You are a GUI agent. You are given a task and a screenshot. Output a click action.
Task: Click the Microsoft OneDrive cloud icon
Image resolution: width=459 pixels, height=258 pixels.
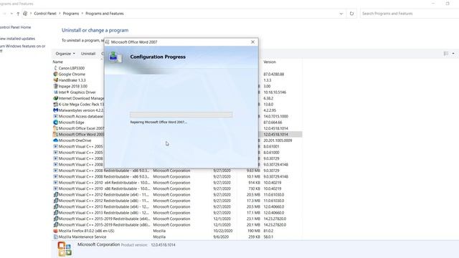(x=56, y=140)
